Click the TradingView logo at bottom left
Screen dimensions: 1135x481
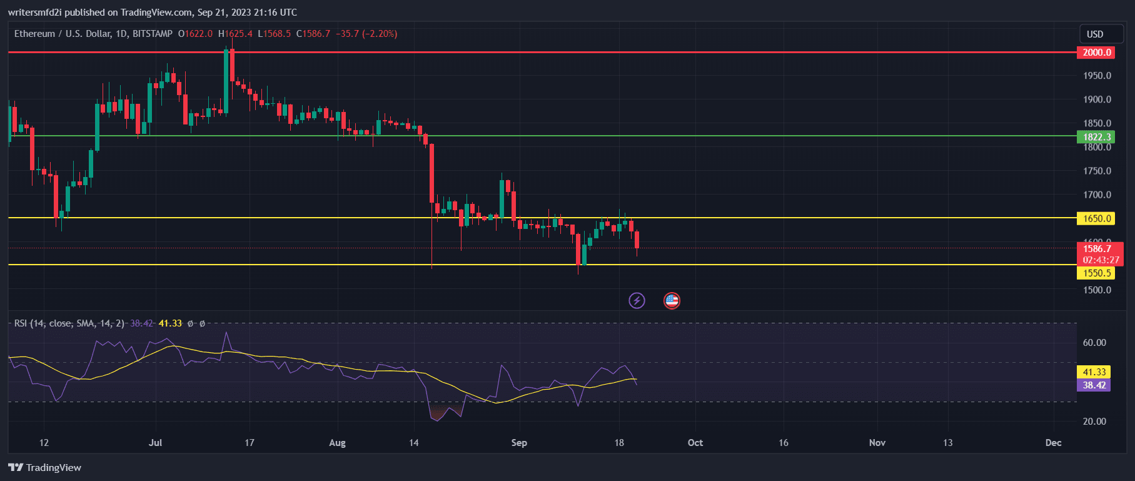coord(45,467)
